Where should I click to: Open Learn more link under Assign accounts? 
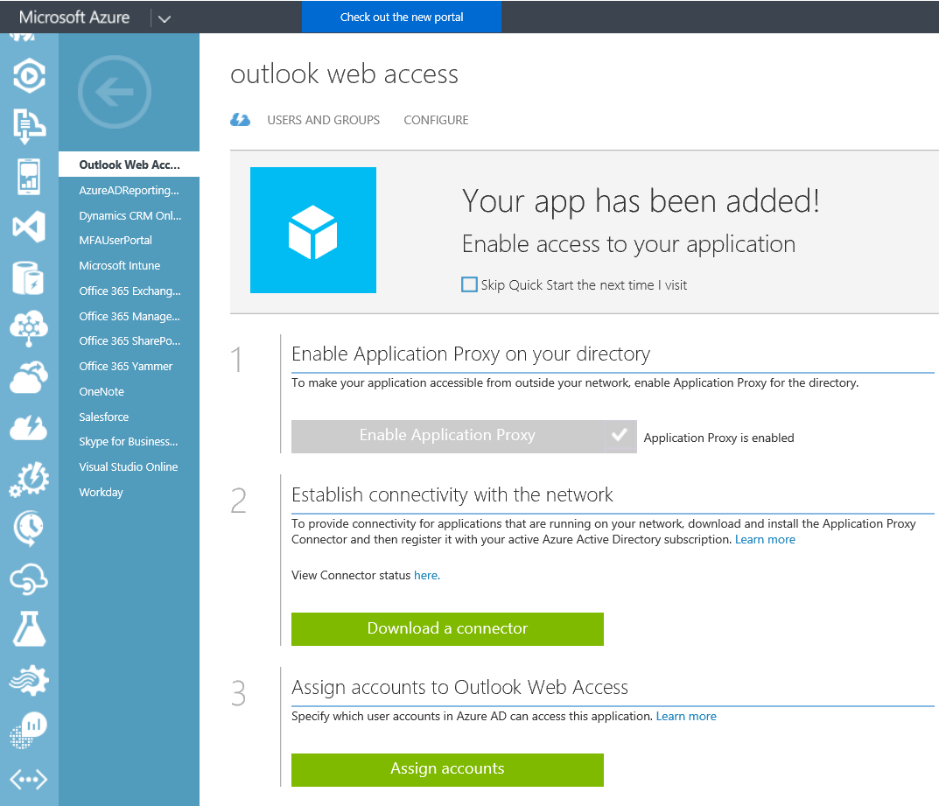(686, 716)
